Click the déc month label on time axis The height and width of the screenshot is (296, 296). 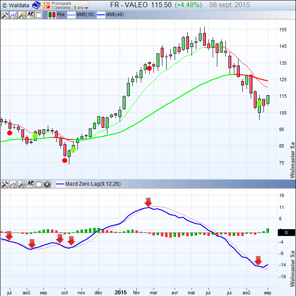tap(98, 293)
